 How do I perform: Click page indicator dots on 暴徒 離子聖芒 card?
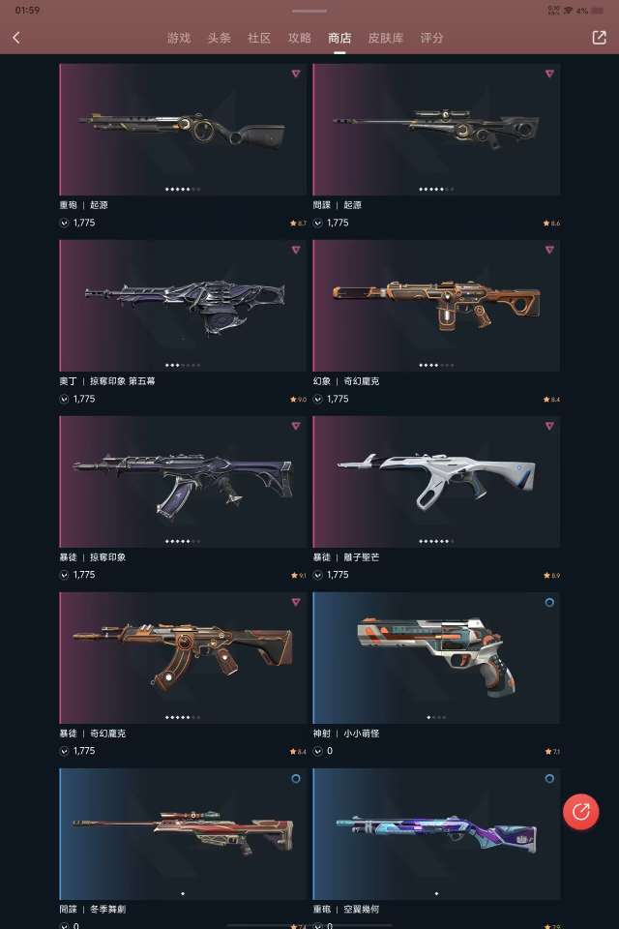point(436,541)
